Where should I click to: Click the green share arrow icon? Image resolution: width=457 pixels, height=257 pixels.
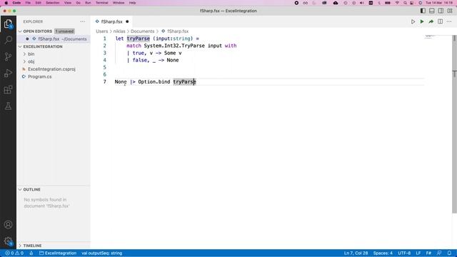[431, 21]
